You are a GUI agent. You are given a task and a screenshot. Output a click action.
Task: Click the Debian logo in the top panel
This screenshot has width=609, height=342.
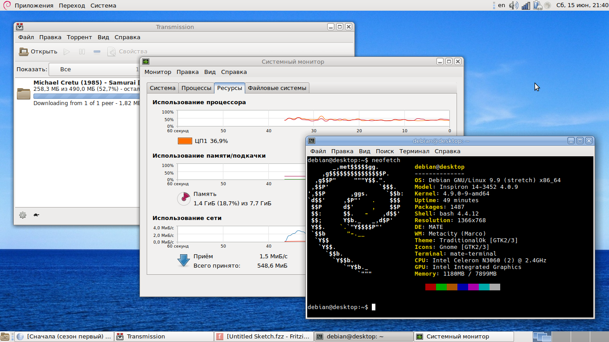tap(7, 5)
